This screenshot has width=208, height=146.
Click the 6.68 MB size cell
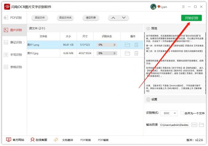click(x=68, y=53)
